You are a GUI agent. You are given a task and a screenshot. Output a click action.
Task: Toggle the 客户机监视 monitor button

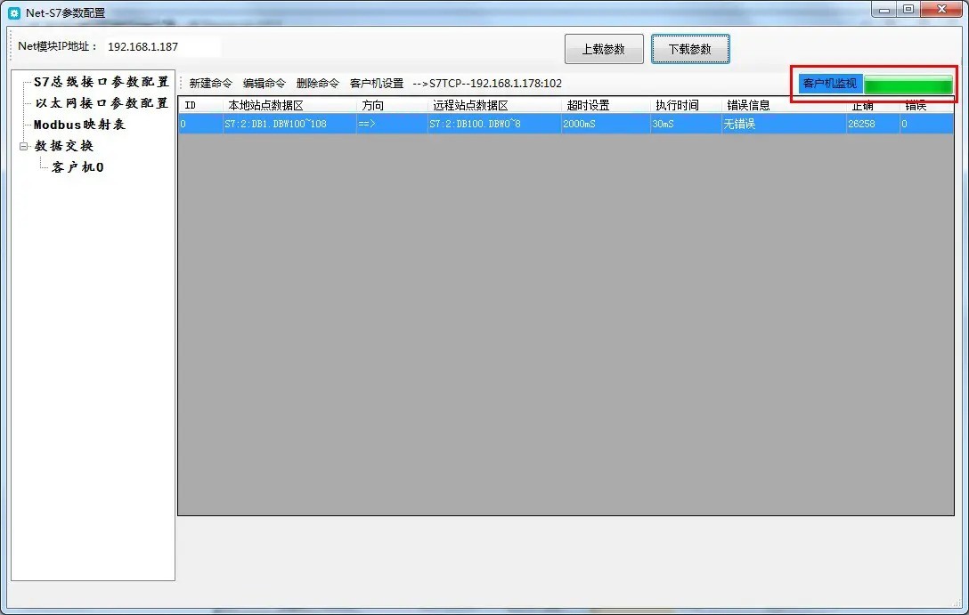pyautogui.click(x=830, y=85)
